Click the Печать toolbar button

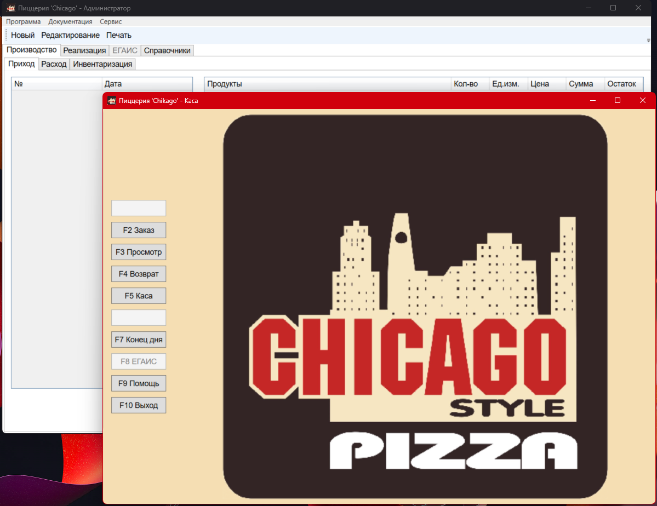coord(118,35)
